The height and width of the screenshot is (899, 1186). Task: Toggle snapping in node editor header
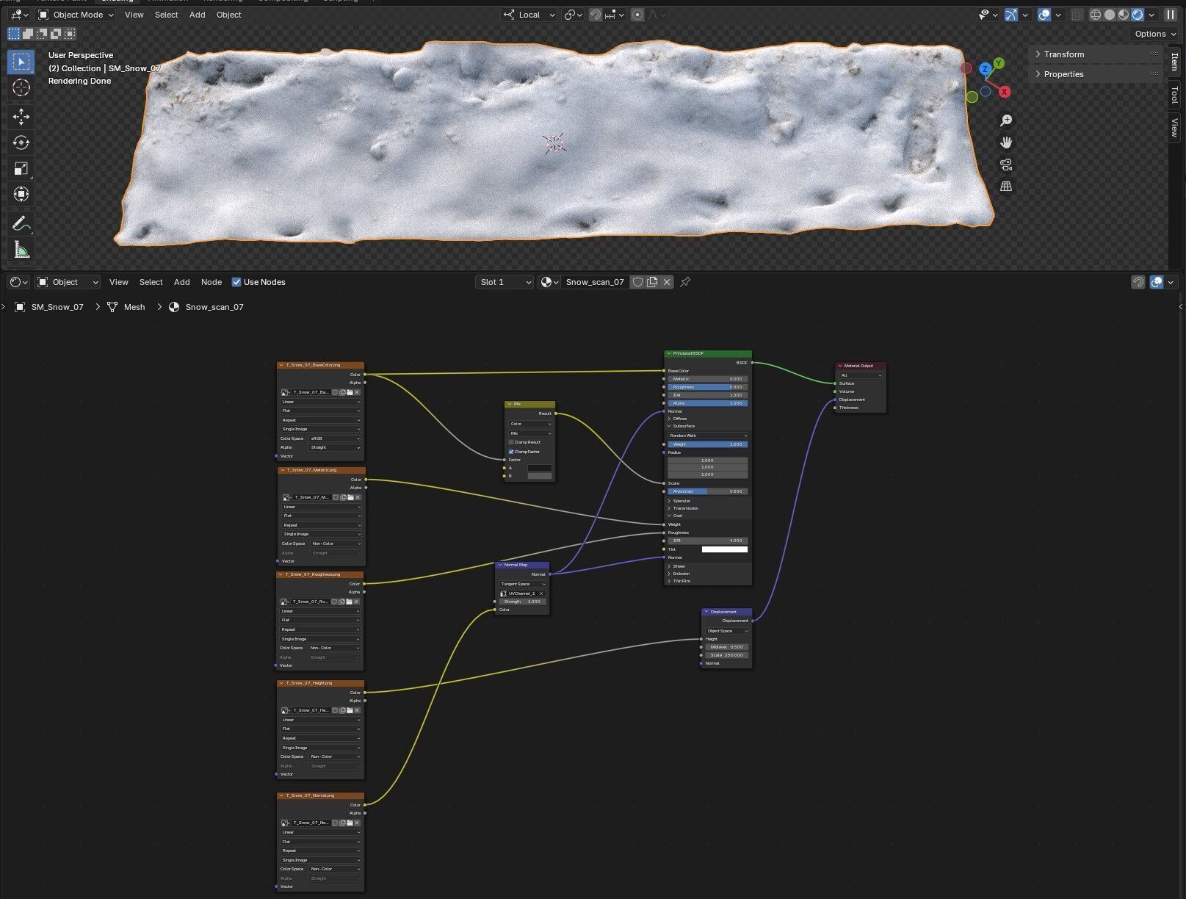pyautogui.click(x=1138, y=282)
